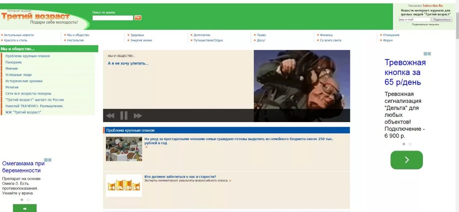
Task: Select 'Третий возраст шагает по России' sidebar link
Action: pyautogui.click(x=35, y=100)
